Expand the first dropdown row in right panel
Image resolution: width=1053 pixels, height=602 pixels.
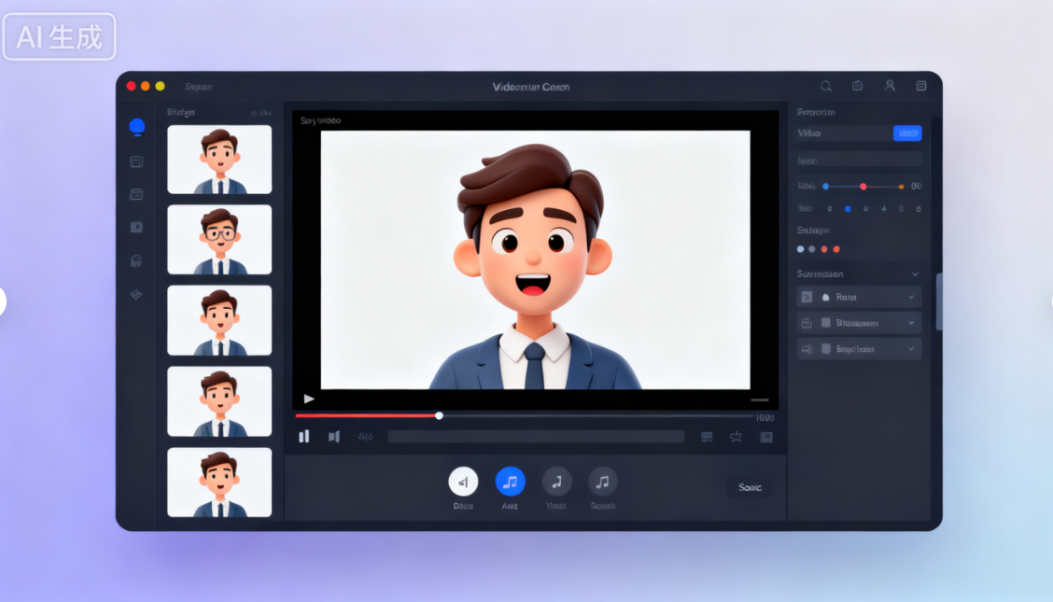(x=911, y=297)
